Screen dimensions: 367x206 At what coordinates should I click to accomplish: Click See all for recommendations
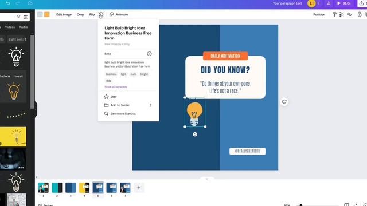tap(19, 76)
